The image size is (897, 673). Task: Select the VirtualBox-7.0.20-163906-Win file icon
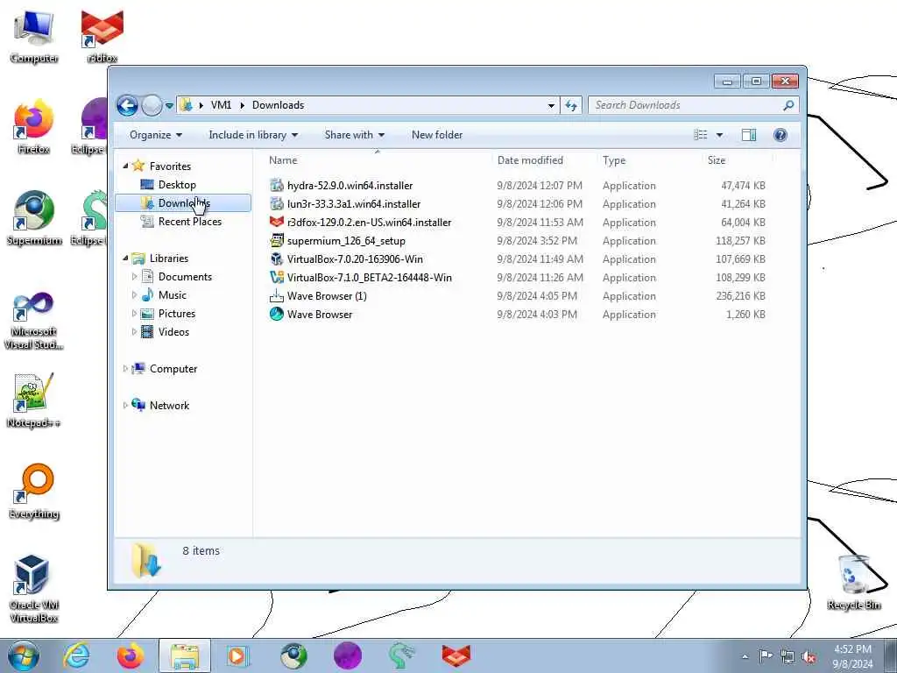click(277, 259)
